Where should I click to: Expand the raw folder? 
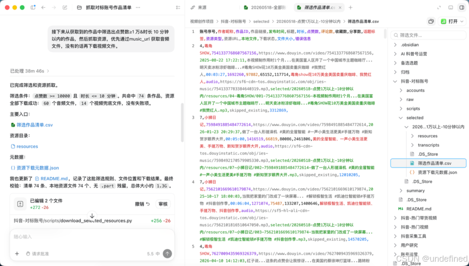click(401, 99)
